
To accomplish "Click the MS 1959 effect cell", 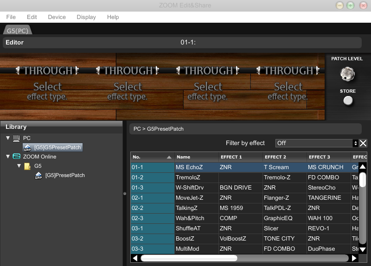I will [240, 208].
